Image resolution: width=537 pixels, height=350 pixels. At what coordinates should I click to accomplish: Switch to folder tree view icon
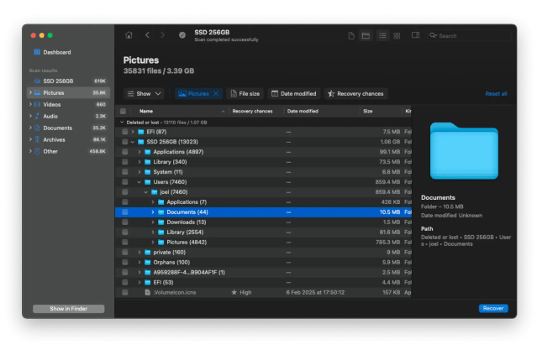pos(366,35)
